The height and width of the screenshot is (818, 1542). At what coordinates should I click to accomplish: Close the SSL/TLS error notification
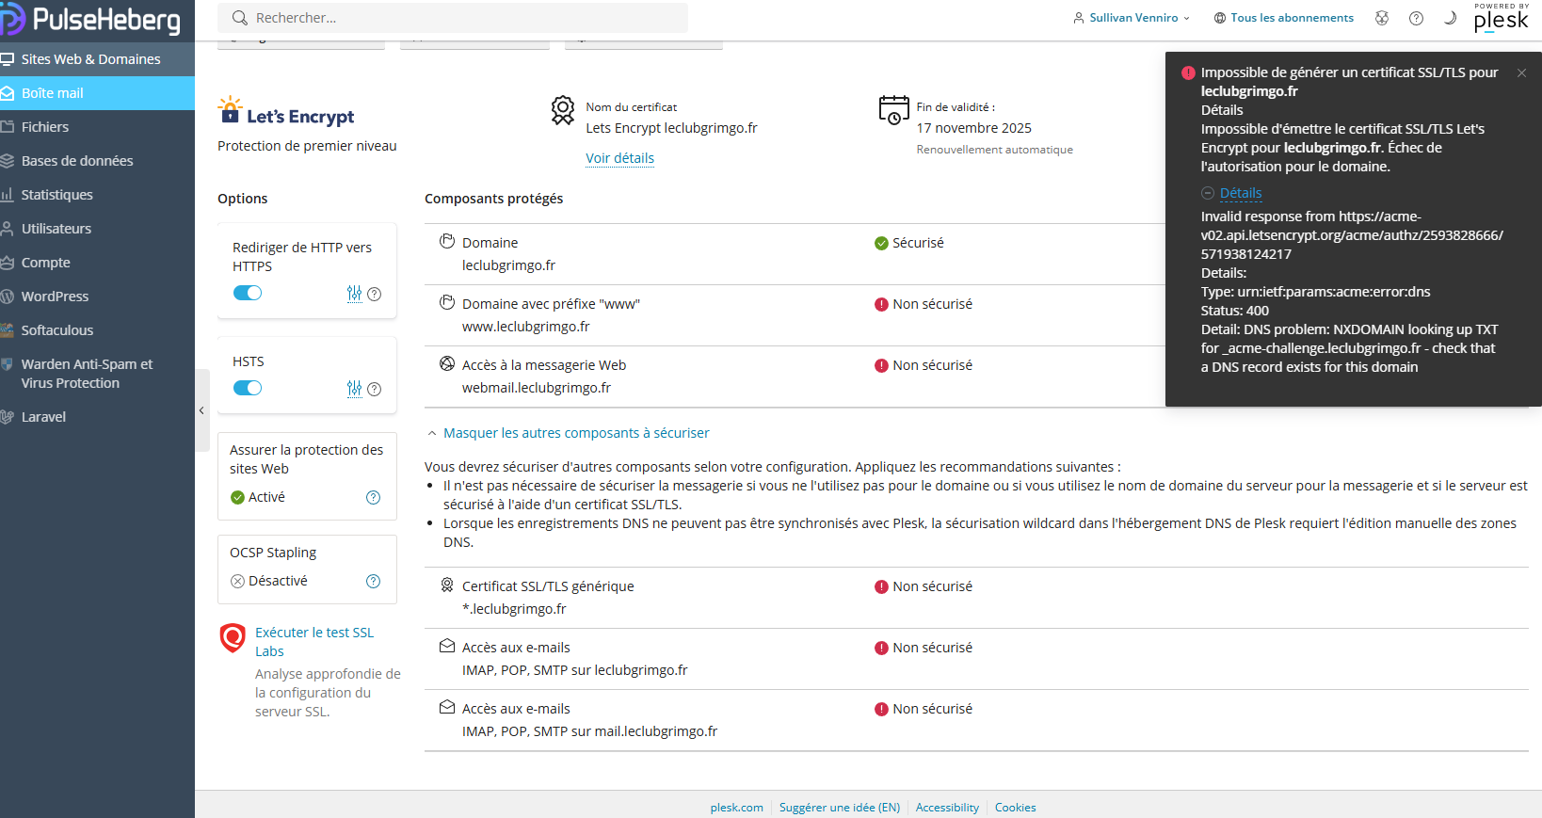coord(1521,72)
